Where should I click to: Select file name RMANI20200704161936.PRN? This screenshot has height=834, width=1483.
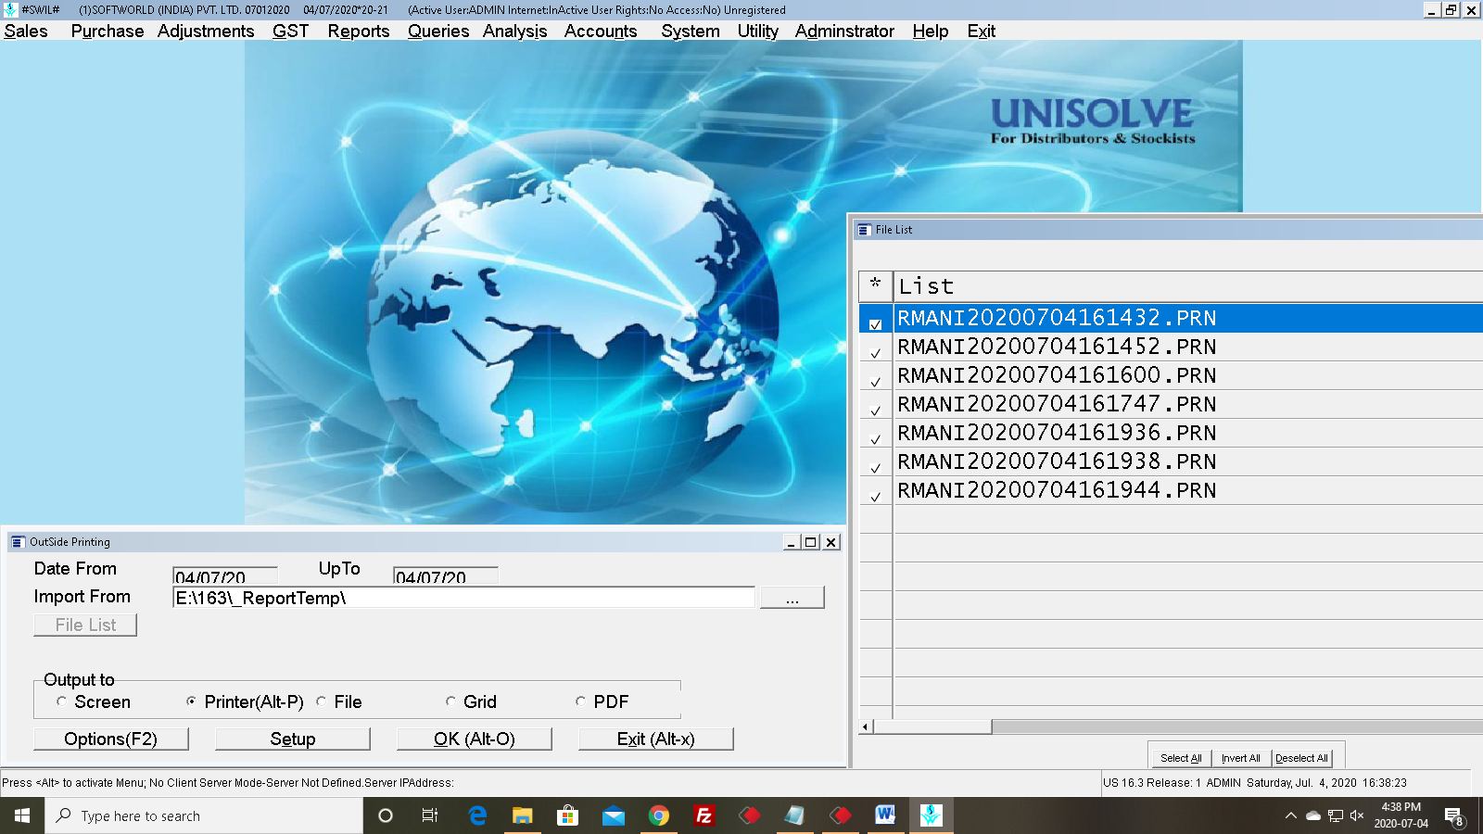pos(1057,433)
